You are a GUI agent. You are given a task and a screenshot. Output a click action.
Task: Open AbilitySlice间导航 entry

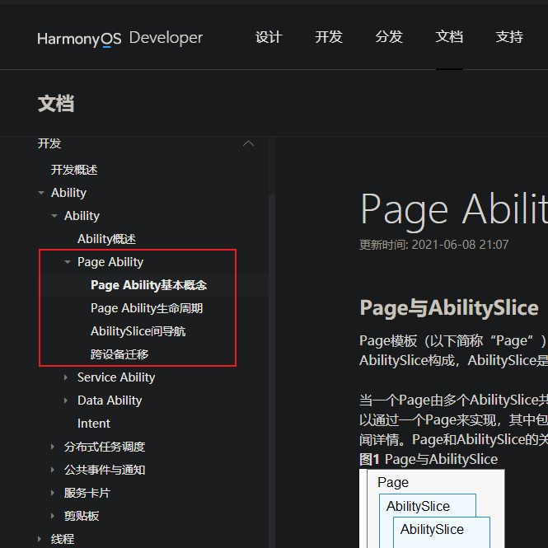(138, 331)
